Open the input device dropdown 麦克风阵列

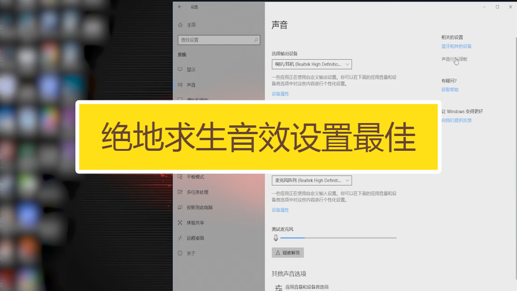(312, 180)
